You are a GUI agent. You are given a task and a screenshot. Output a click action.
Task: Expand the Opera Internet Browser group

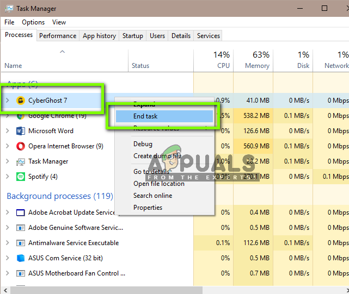pyautogui.click(x=7, y=146)
